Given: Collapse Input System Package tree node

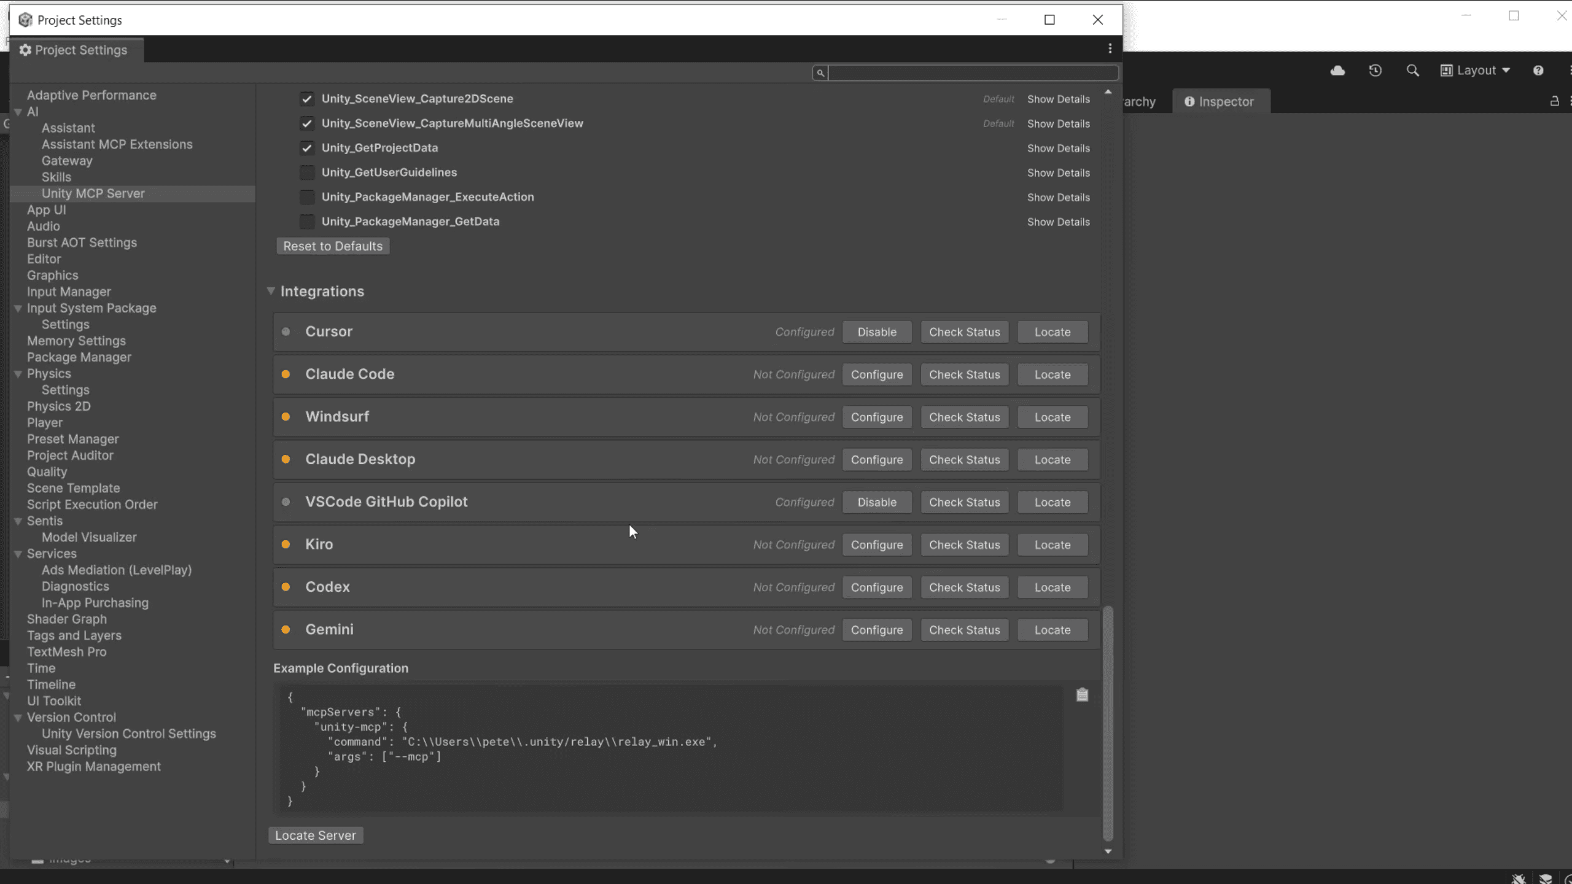Looking at the screenshot, I should click(18, 308).
